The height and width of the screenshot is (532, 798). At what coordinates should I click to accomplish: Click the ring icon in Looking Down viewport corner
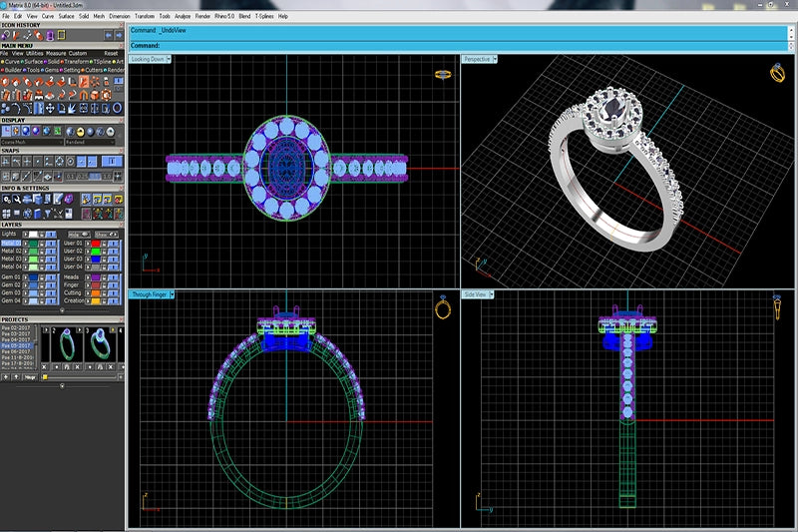coord(442,74)
